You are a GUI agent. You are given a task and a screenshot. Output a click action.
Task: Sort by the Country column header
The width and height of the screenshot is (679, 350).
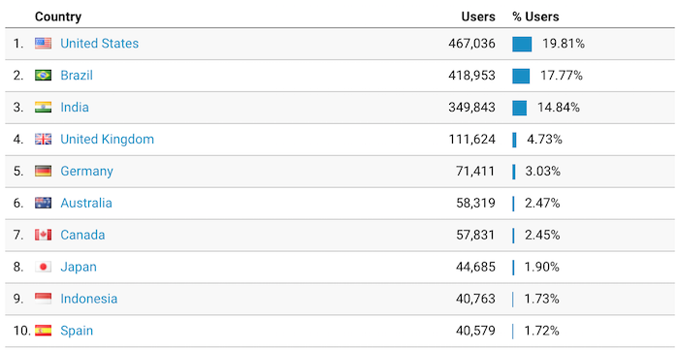tap(58, 16)
